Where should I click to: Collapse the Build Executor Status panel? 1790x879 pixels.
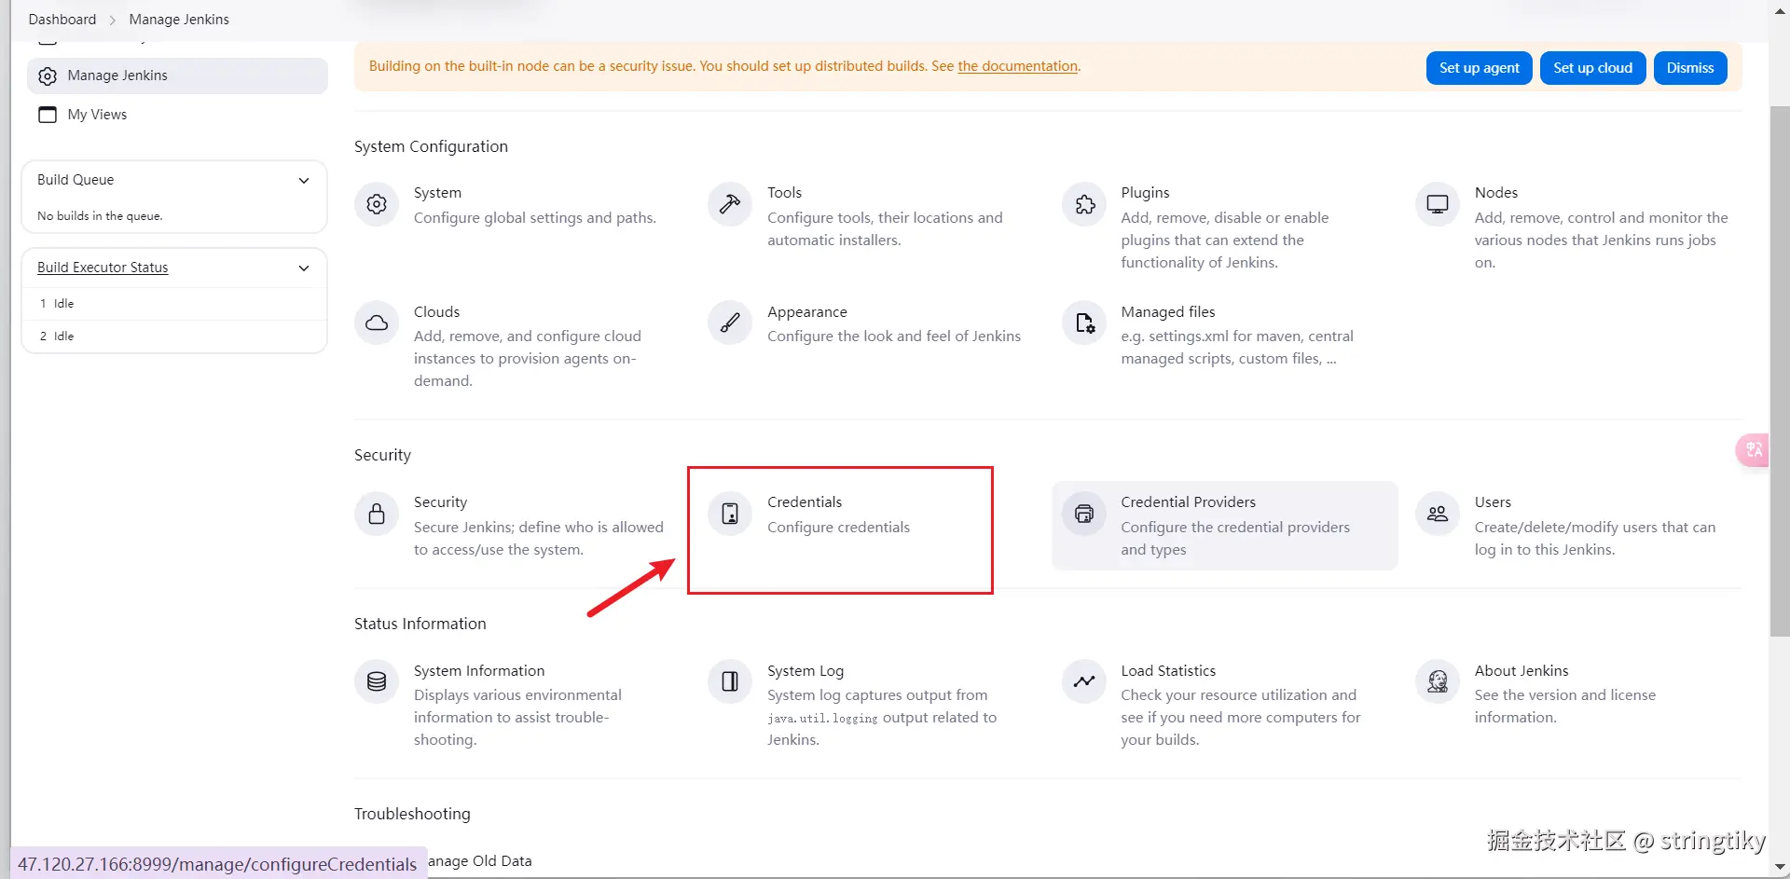point(304,268)
